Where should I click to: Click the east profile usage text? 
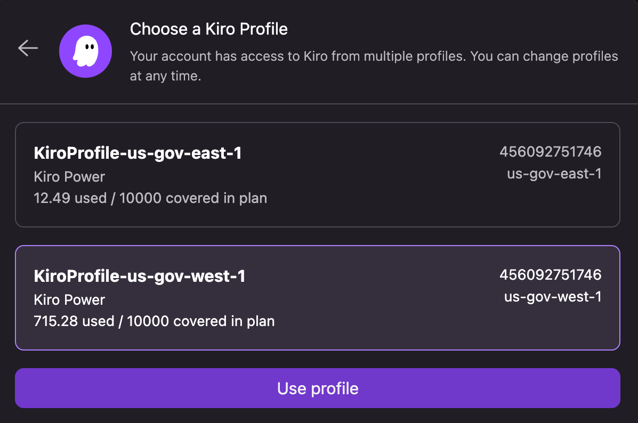click(150, 198)
